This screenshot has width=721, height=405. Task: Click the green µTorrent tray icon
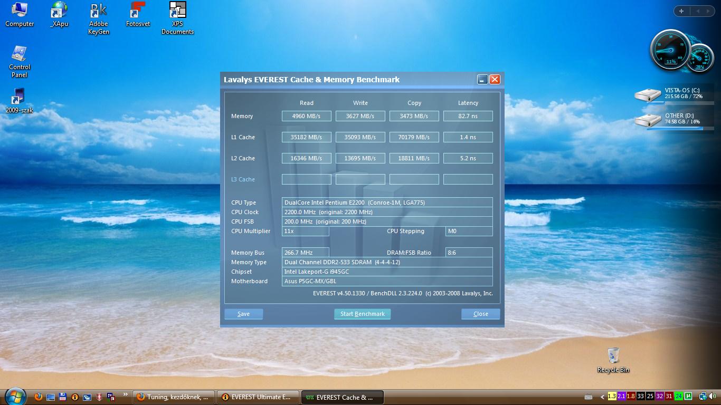tap(688, 397)
